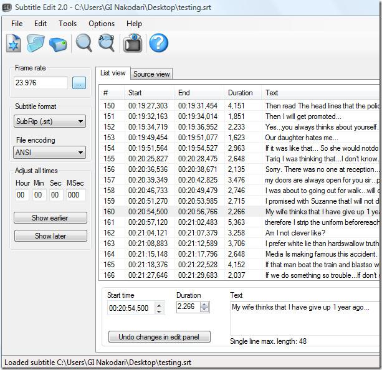Viewport: 382px width, 370px height.
Task: Select subtitle row 152
Action: [x=239, y=127]
